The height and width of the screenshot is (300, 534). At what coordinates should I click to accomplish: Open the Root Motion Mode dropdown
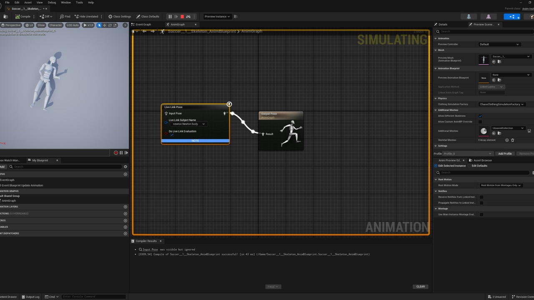coord(501,185)
